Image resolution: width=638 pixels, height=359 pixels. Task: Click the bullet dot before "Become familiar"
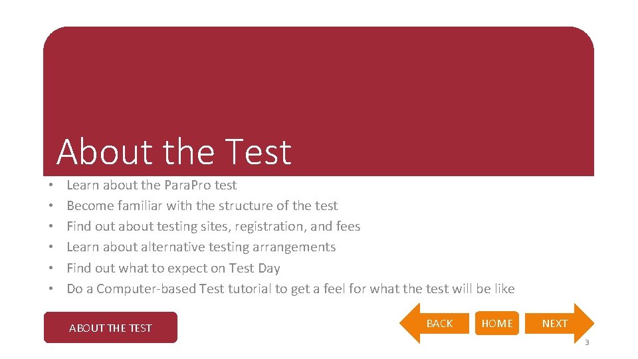pos(50,206)
